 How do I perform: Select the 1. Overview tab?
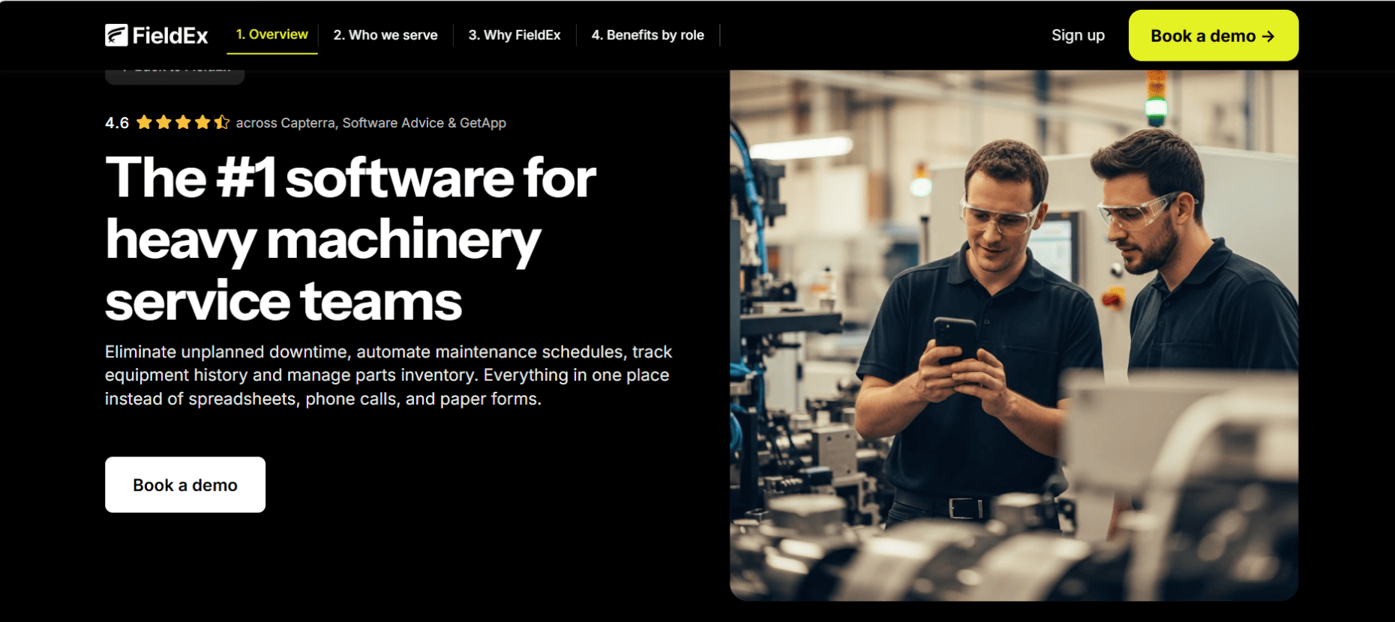tap(272, 34)
